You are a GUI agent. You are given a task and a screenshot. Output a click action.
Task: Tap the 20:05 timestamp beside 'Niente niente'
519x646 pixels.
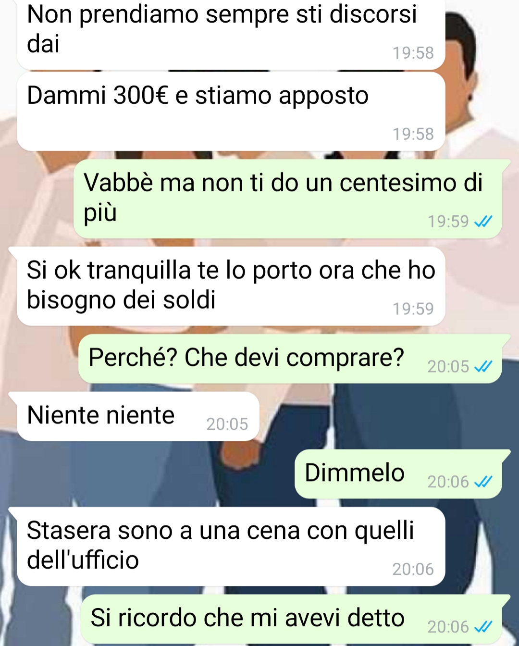(227, 424)
